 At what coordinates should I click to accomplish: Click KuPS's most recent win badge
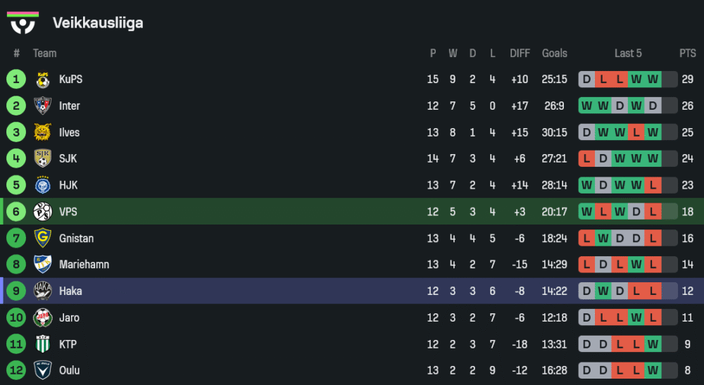pyautogui.click(x=653, y=80)
